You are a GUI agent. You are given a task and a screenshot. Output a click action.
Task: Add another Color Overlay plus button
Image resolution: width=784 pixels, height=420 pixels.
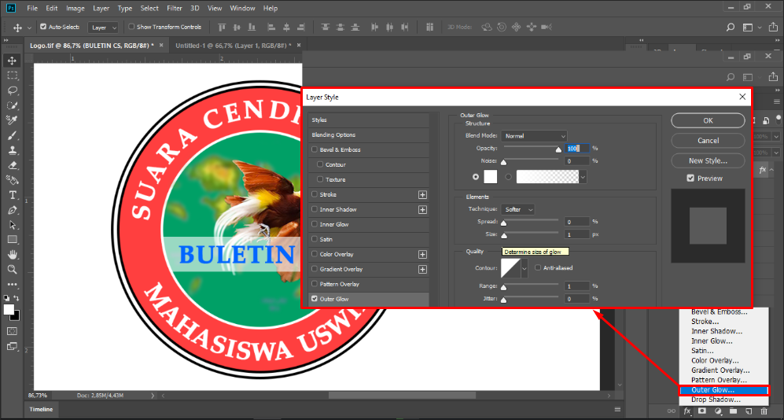(422, 254)
